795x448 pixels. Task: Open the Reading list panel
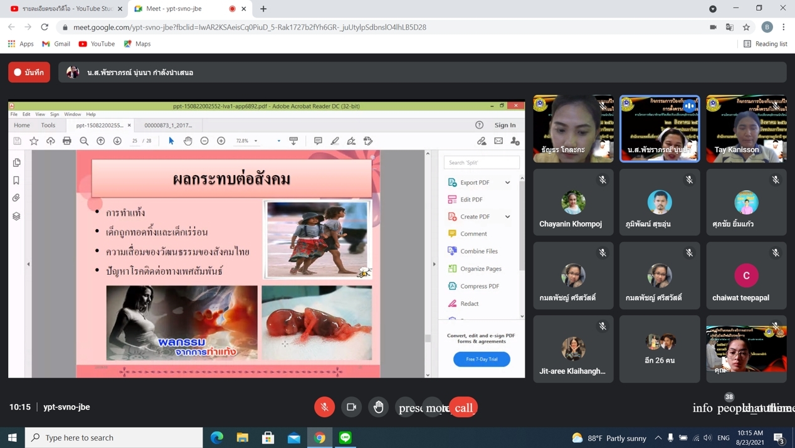pyautogui.click(x=765, y=44)
